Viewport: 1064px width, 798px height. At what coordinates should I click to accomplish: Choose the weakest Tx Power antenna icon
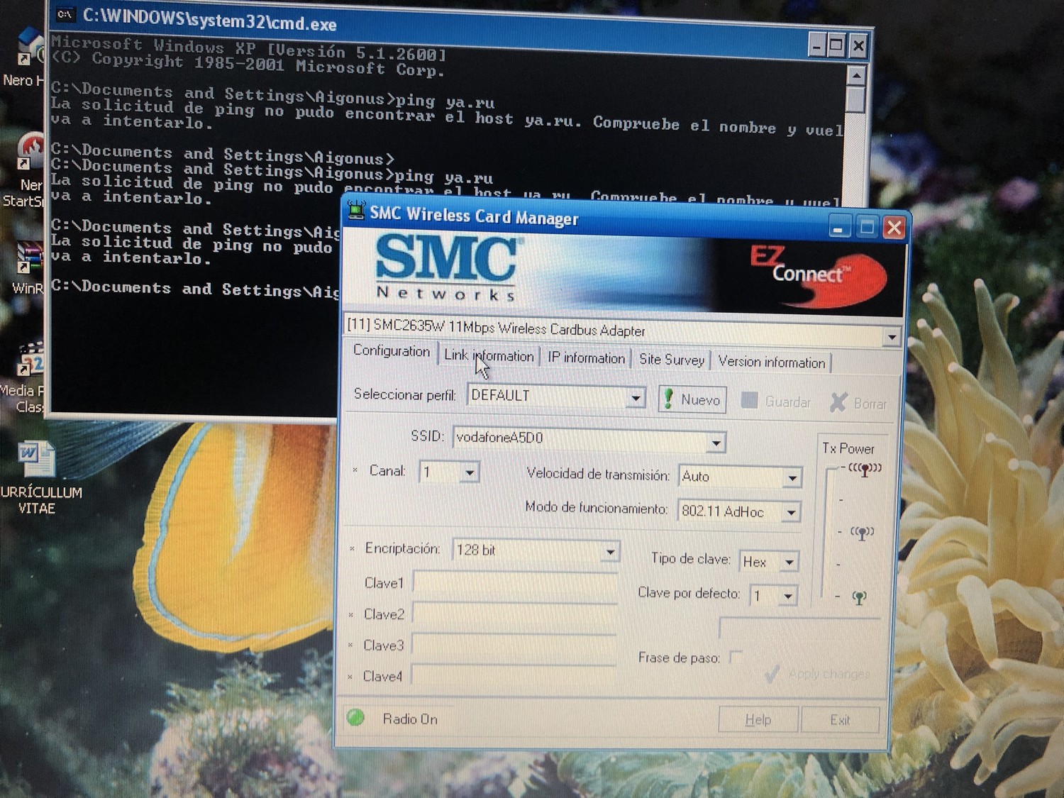859,598
